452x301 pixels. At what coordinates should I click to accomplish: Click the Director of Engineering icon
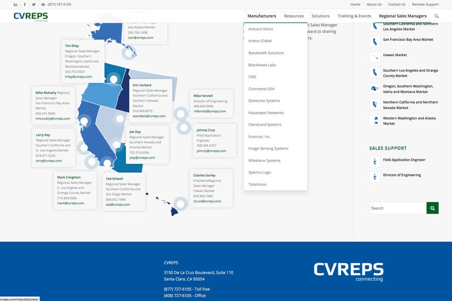pyautogui.click(x=375, y=177)
